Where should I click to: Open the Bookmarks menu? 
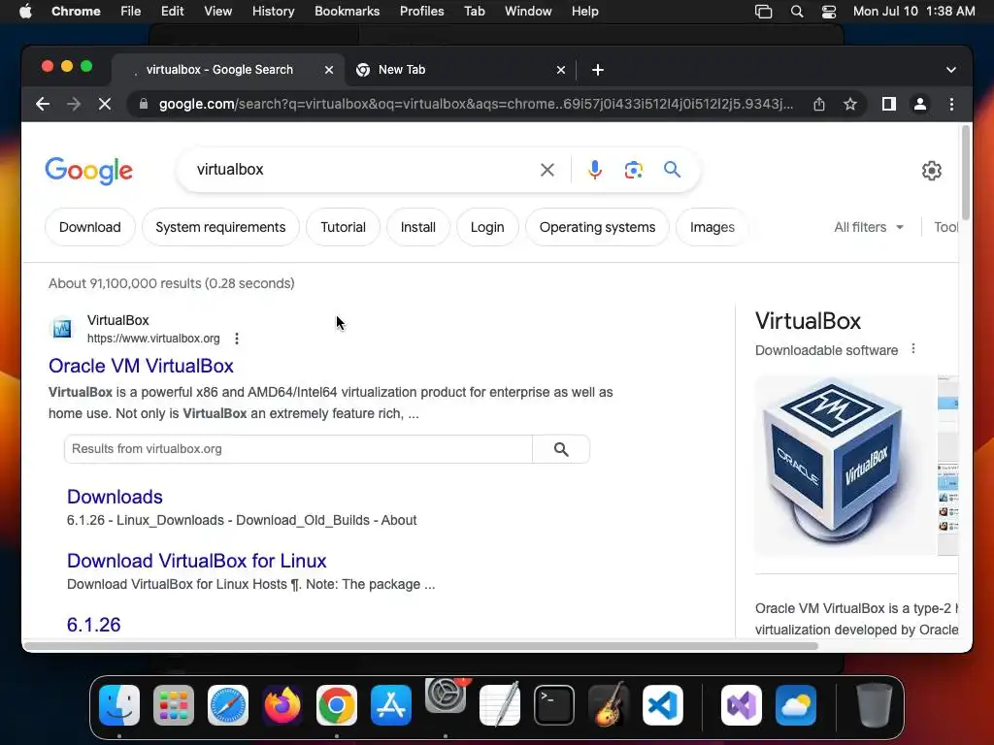tap(347, 12)
